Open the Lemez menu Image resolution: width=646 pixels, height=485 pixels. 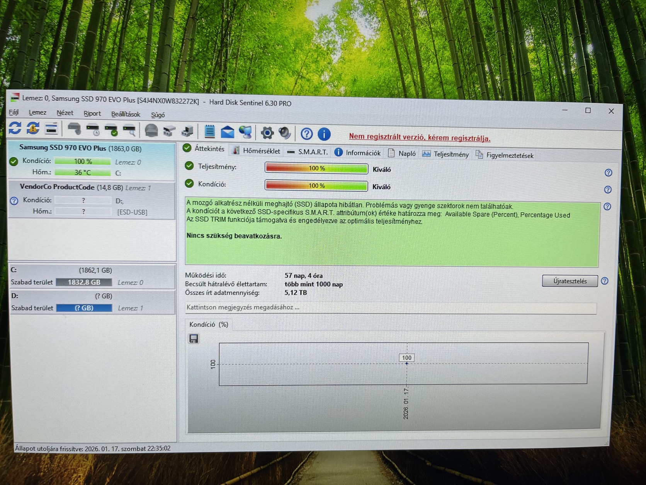click(x=37, y=113)
